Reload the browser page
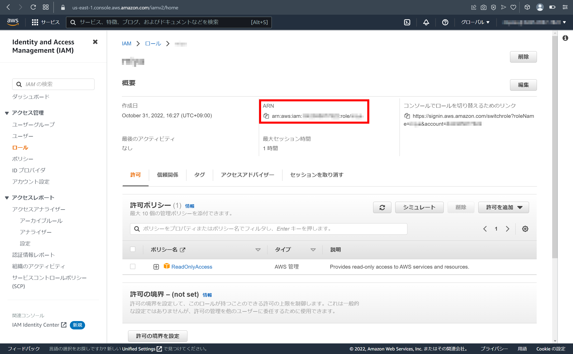The image size is (573, 354). (x=33, y=7)
